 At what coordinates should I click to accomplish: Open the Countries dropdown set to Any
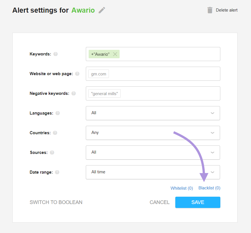point(153,133)
